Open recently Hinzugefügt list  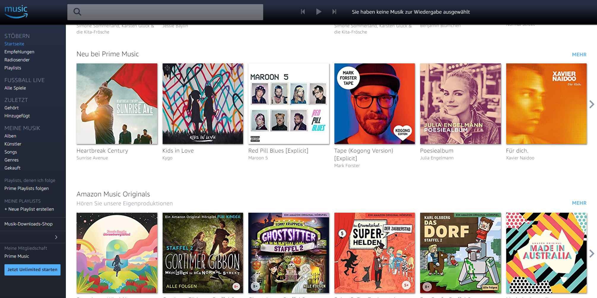tap(17, 116)
